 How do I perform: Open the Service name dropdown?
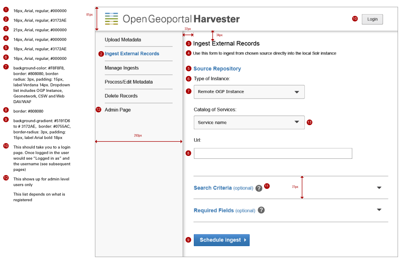249,122
